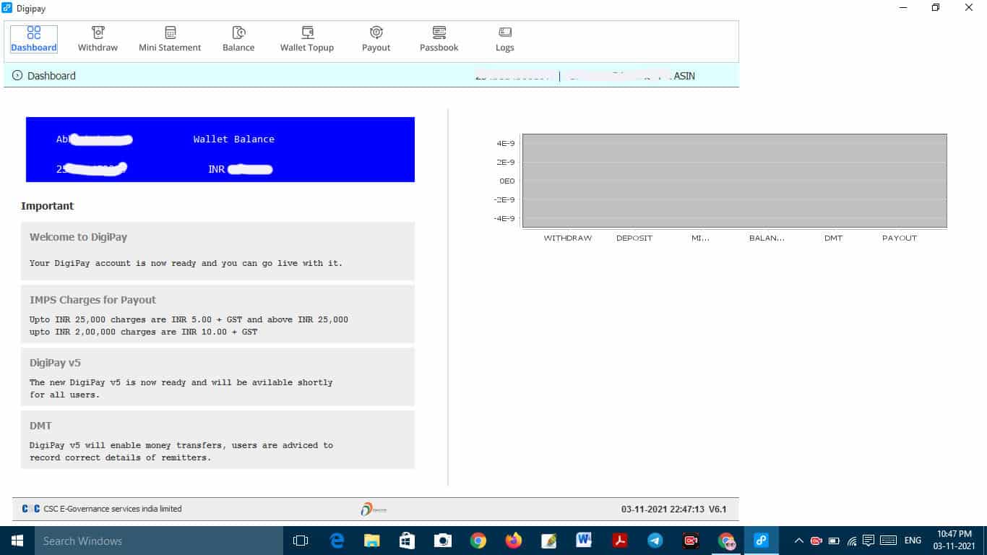Viewport: 987px width, 555px height.
Task: Click the DMT chart axis label
Action: click(833, 238)
